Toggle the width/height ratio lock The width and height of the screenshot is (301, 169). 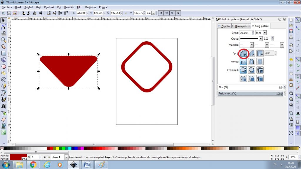[x=126, y=13]
